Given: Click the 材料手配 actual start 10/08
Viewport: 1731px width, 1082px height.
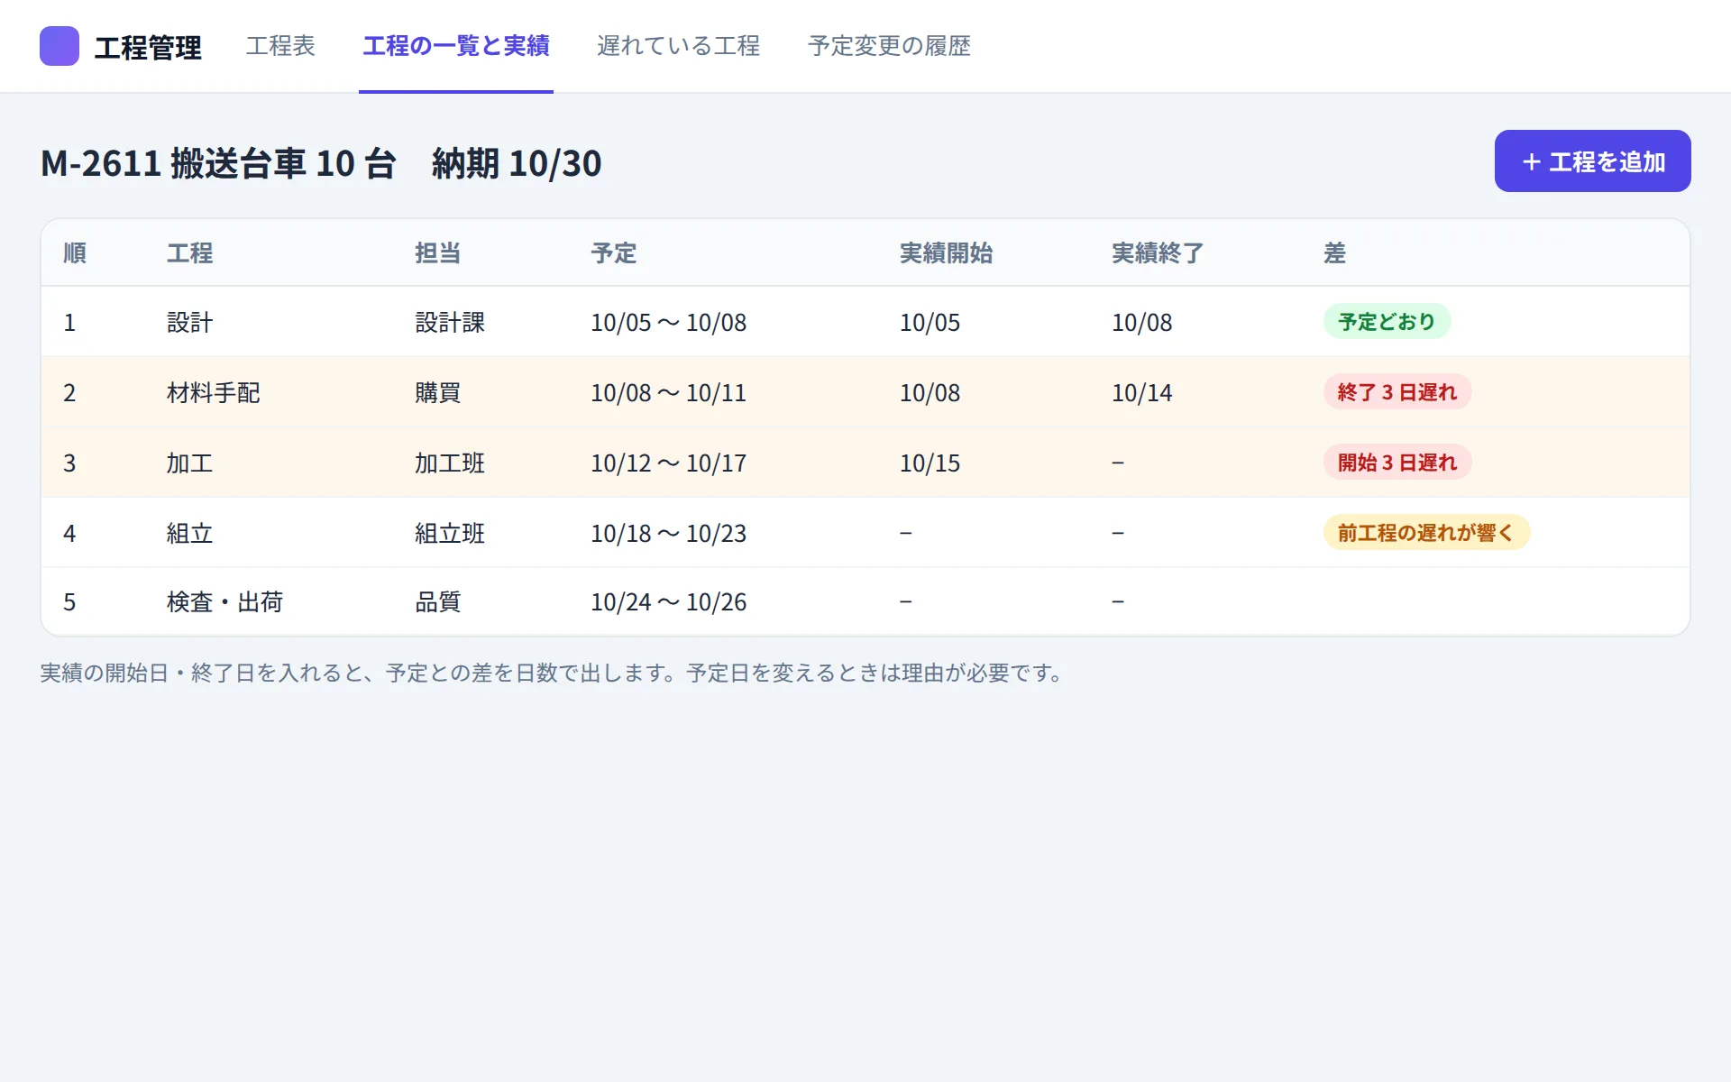Looking at the screenshot, I should point(930,392).
